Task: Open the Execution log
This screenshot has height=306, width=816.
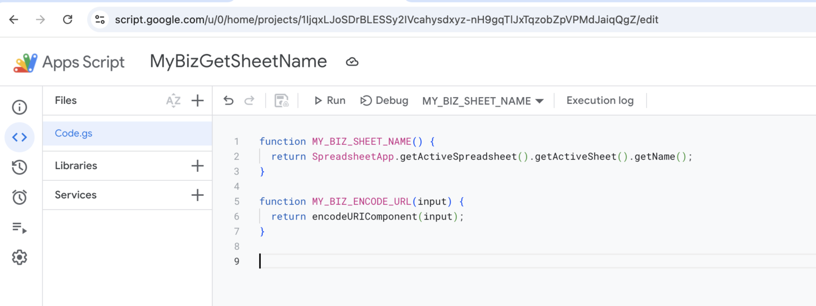Action: click(599, 100)
